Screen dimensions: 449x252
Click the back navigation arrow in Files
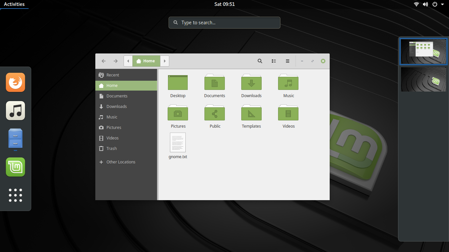tap(104, 61)
